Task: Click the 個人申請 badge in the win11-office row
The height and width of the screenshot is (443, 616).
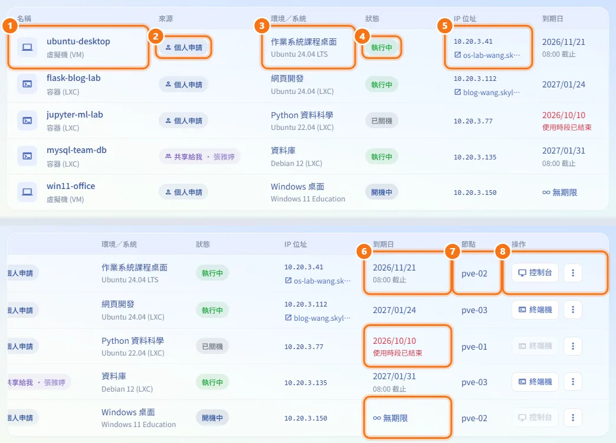Action: coord(184,192)
